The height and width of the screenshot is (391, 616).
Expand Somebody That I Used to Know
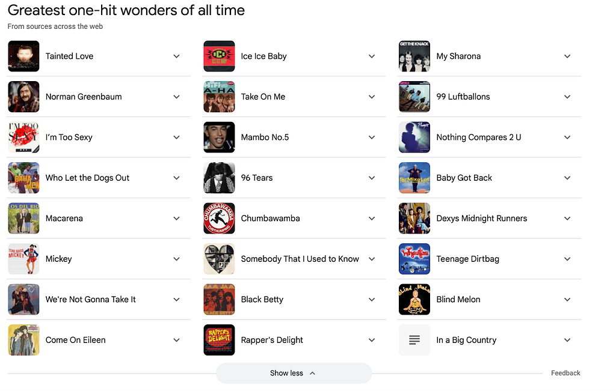(x=372, y=259)
